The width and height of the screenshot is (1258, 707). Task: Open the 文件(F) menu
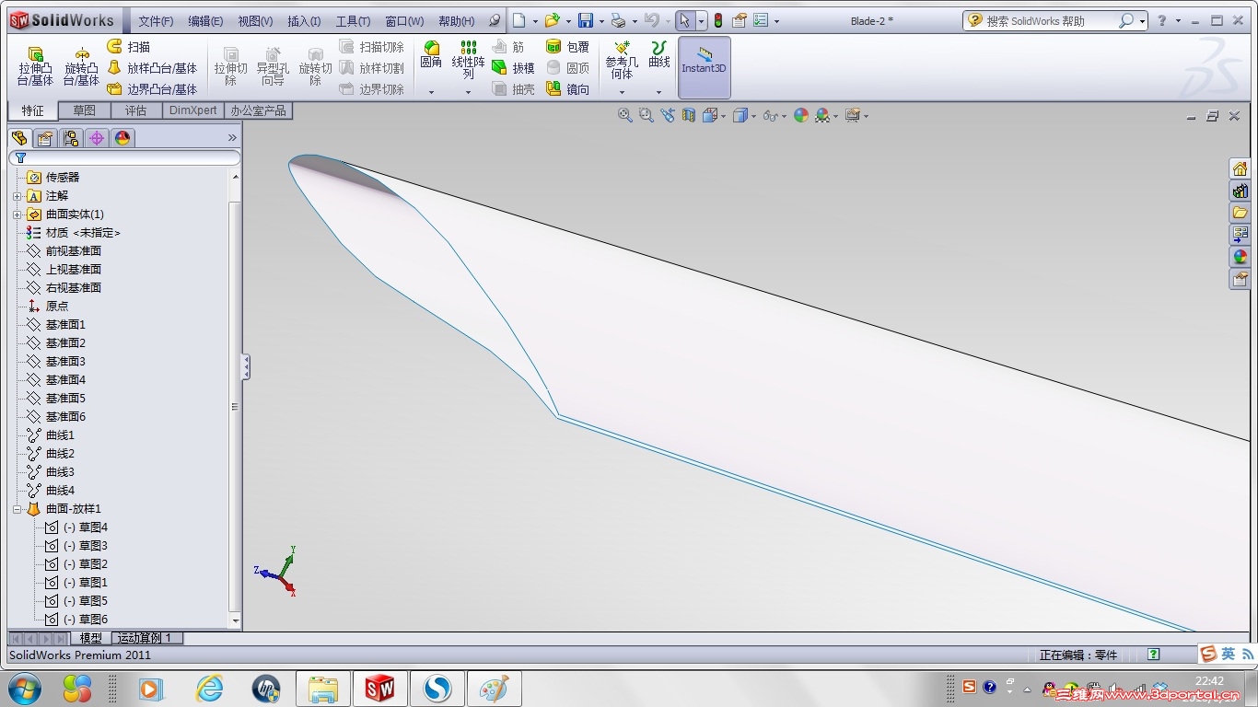[x=156, y=21]
